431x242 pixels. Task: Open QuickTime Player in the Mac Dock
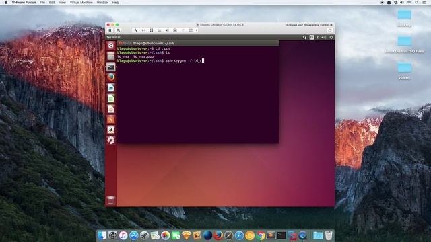[x=302, y=235]
